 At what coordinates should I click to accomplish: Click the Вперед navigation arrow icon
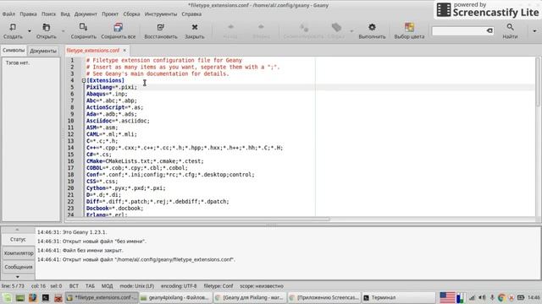[261, 27]
